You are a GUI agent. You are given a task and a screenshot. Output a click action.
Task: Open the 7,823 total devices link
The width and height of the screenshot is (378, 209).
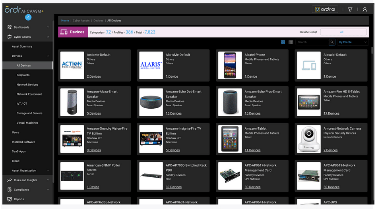[150, 32]
